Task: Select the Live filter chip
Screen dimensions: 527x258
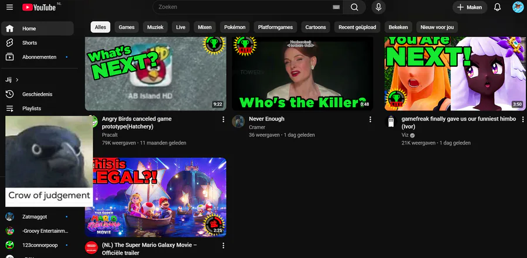Action: tap(180, 27)
